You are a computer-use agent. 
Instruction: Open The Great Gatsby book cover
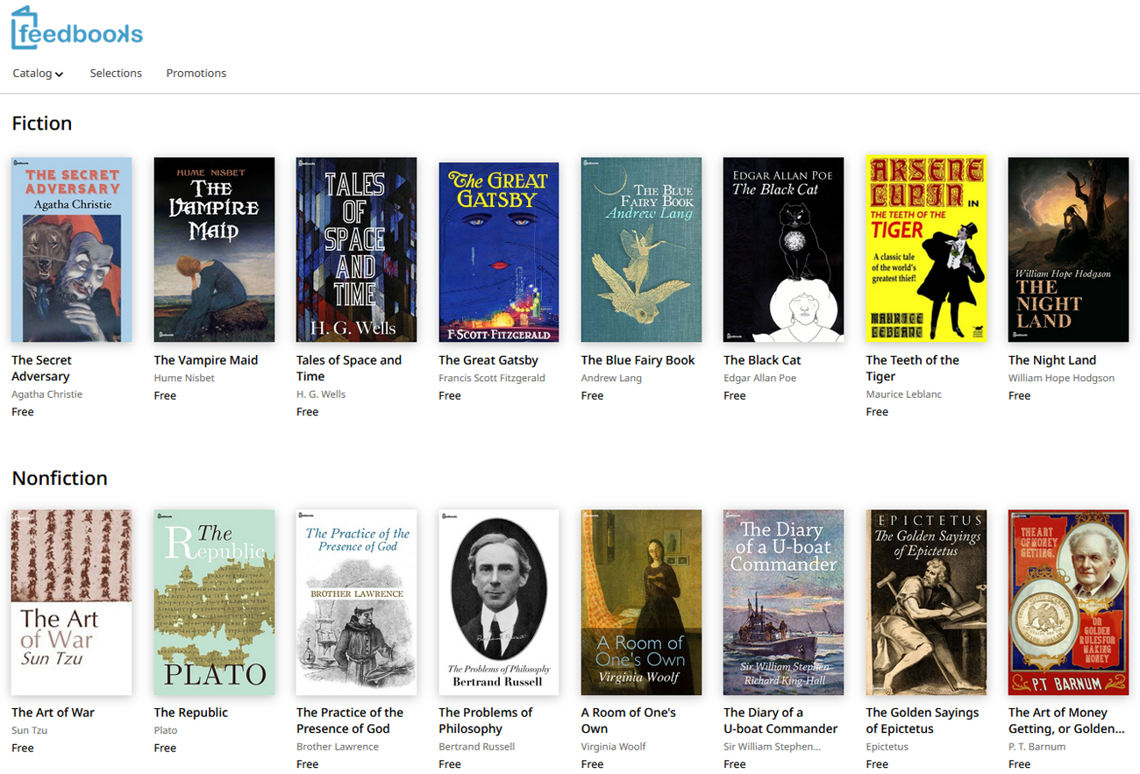click(499, 252)
